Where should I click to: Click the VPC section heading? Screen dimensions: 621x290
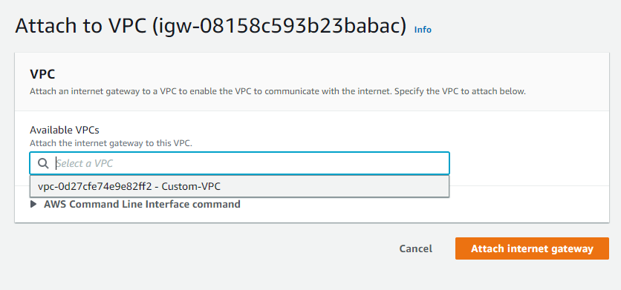(x=42, y=74)
